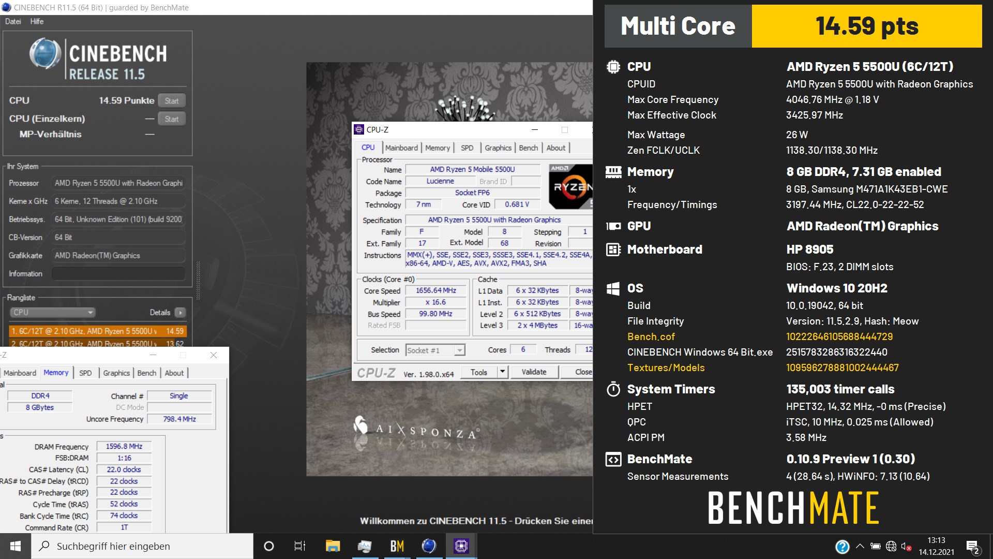Start the CPU (Einzelkern) test
The width and height of the screenshot is (993, 559).
[x=172, y=119]
